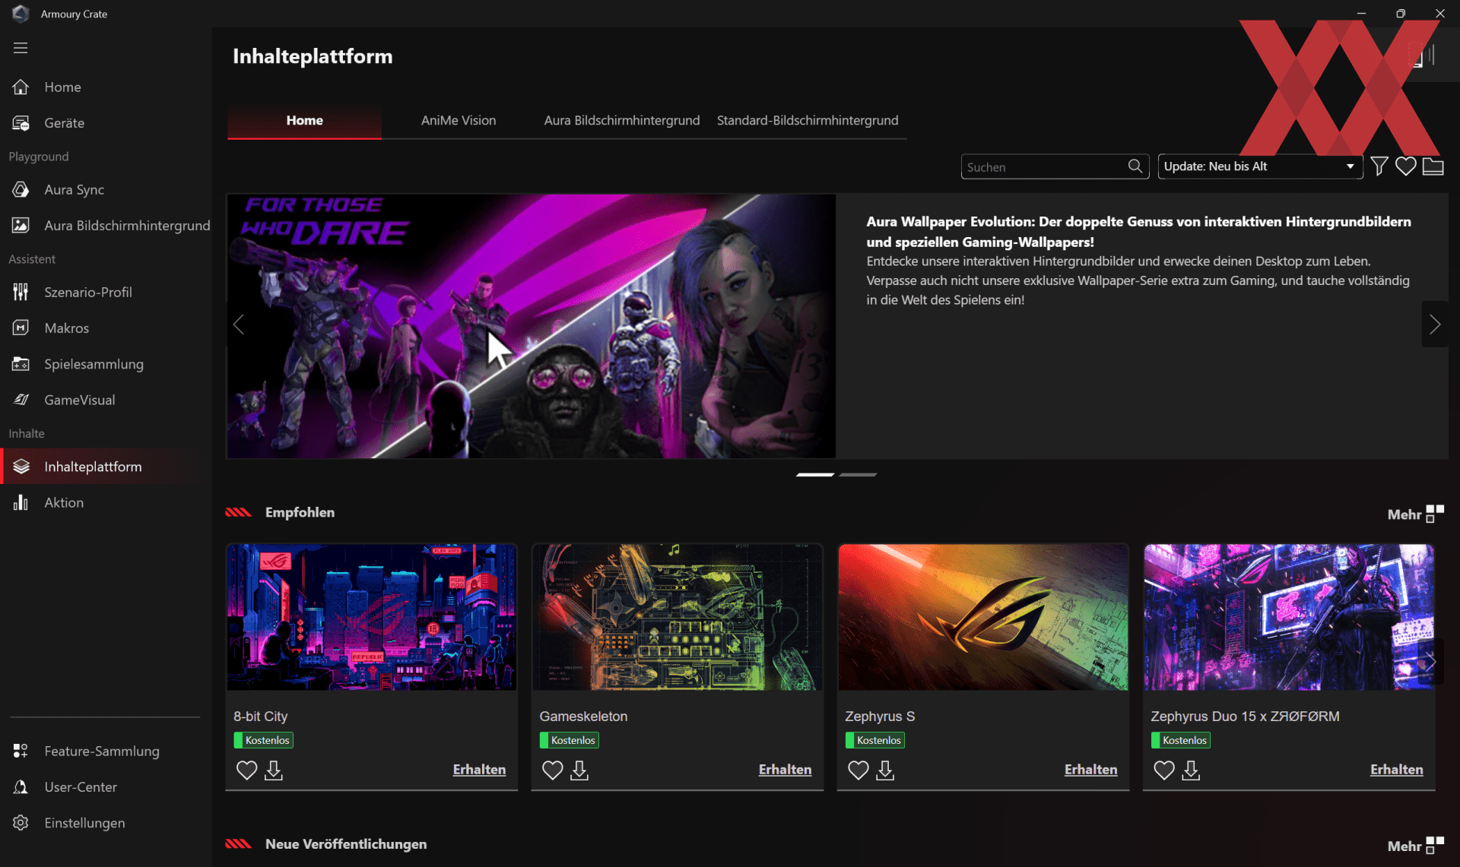Open the filter funnel icon

pyautogui.click(x=1379, y=166)
